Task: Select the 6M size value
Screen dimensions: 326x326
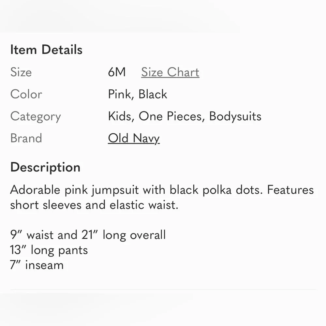Action: 117,72
